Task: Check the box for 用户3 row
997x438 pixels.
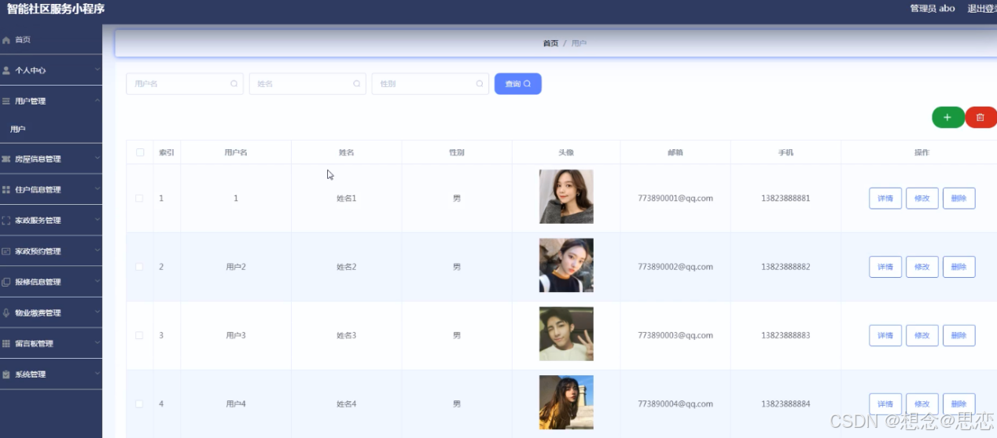Action: tap(139, 335)
